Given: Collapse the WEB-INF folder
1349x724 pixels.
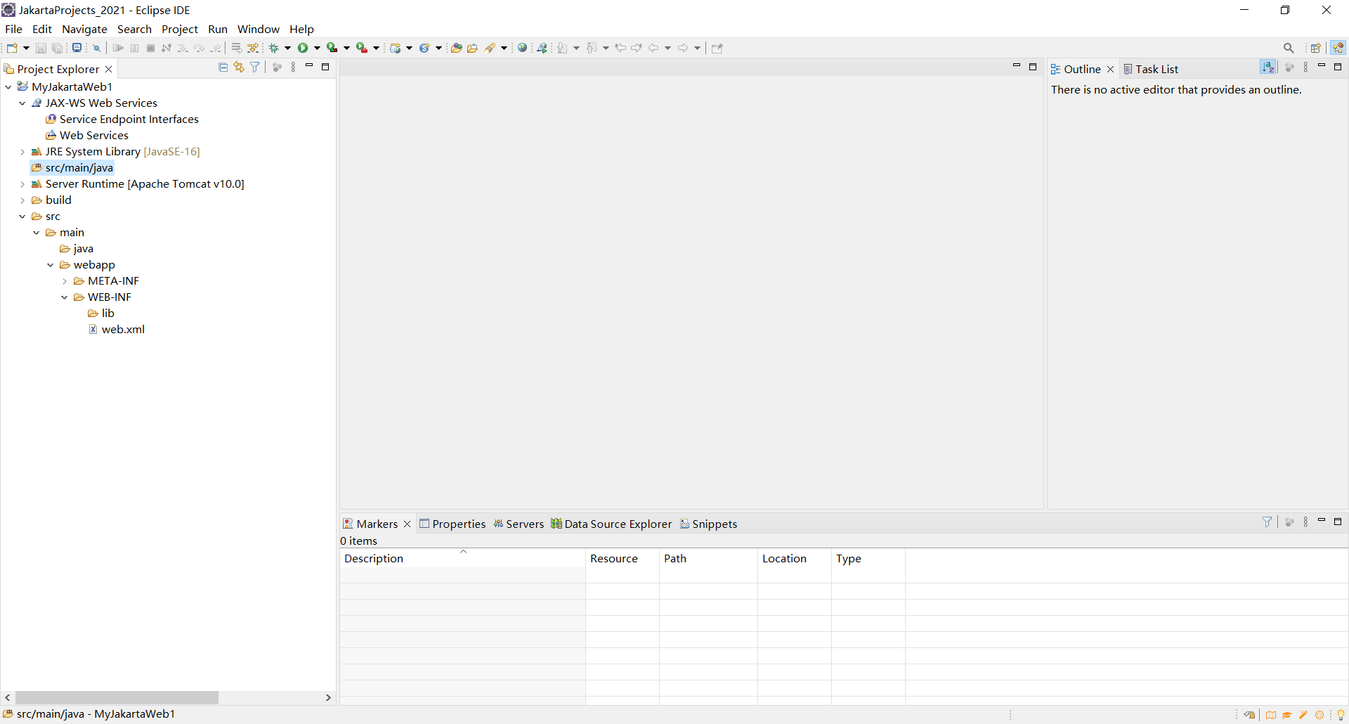Looking at the screenshot, I should coord(65,297).
